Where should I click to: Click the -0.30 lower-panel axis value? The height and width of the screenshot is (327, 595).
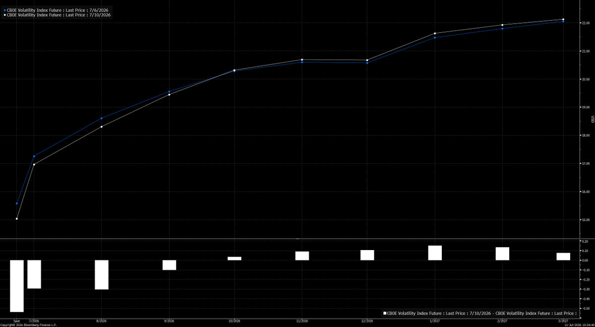(x=585, y=289)
